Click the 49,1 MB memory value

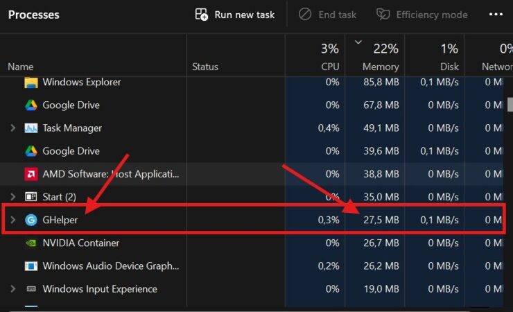pyautogui.click(x=381, y=128)
